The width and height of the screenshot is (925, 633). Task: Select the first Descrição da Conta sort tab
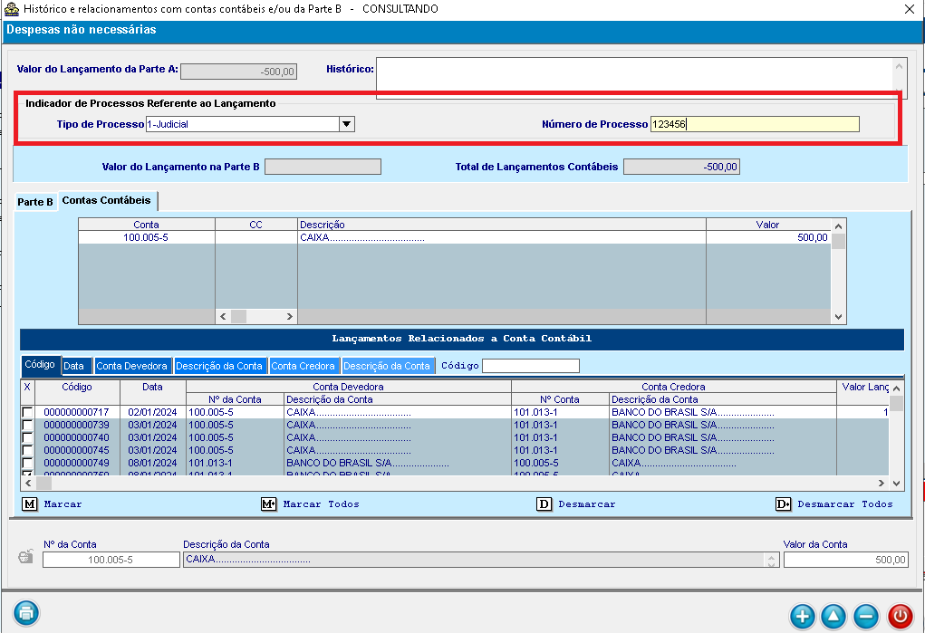219,366
